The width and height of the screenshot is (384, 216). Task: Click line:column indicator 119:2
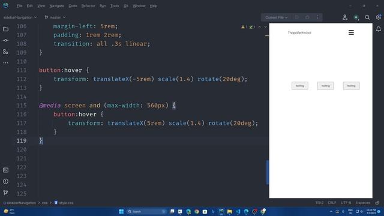point(319,203)
